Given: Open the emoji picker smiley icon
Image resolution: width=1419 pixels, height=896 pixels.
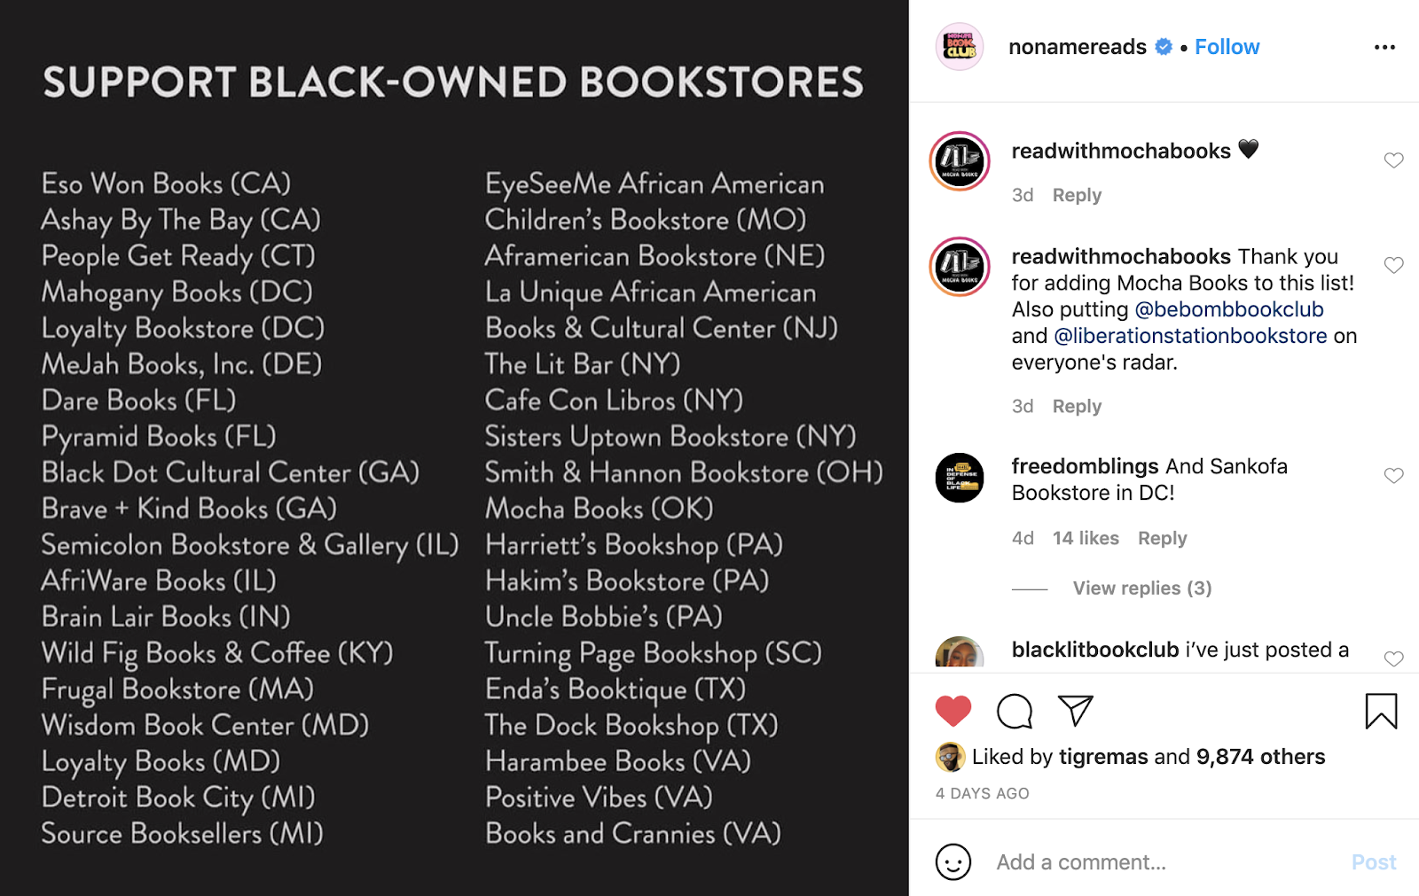Looking at the screenshot, I should click(953, 862).
